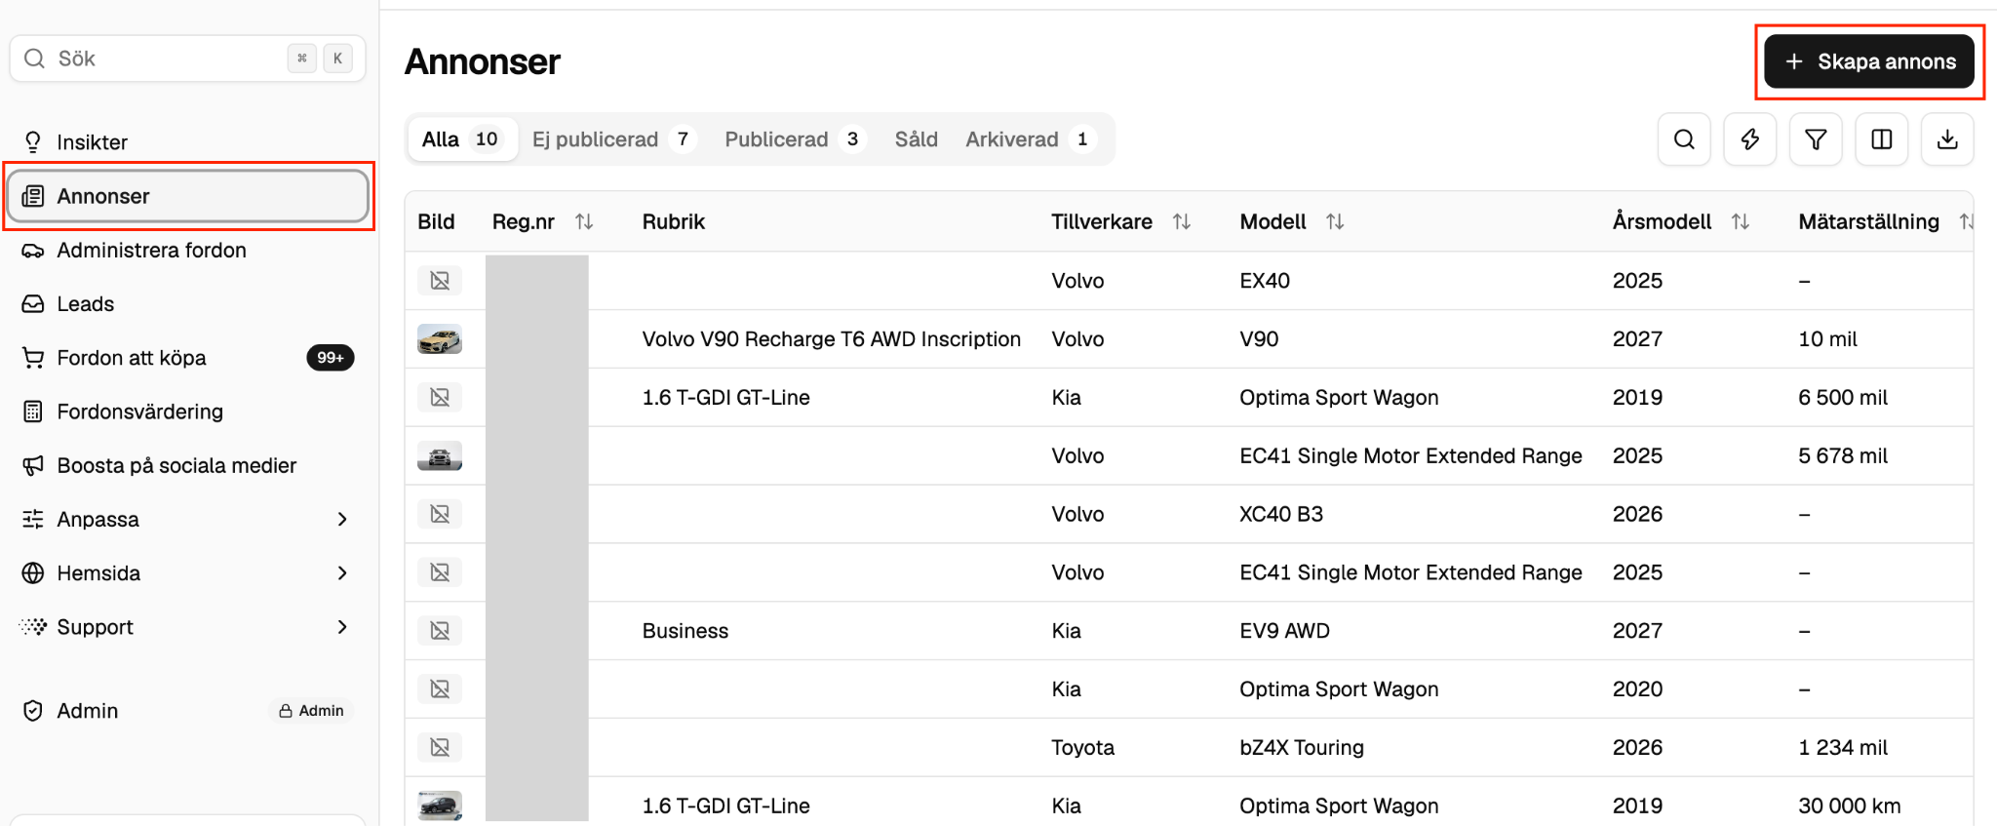Viewport: 1997px width, 826px height.
Task: Click the Rubrik column header
Action: (x=674, y=222)
